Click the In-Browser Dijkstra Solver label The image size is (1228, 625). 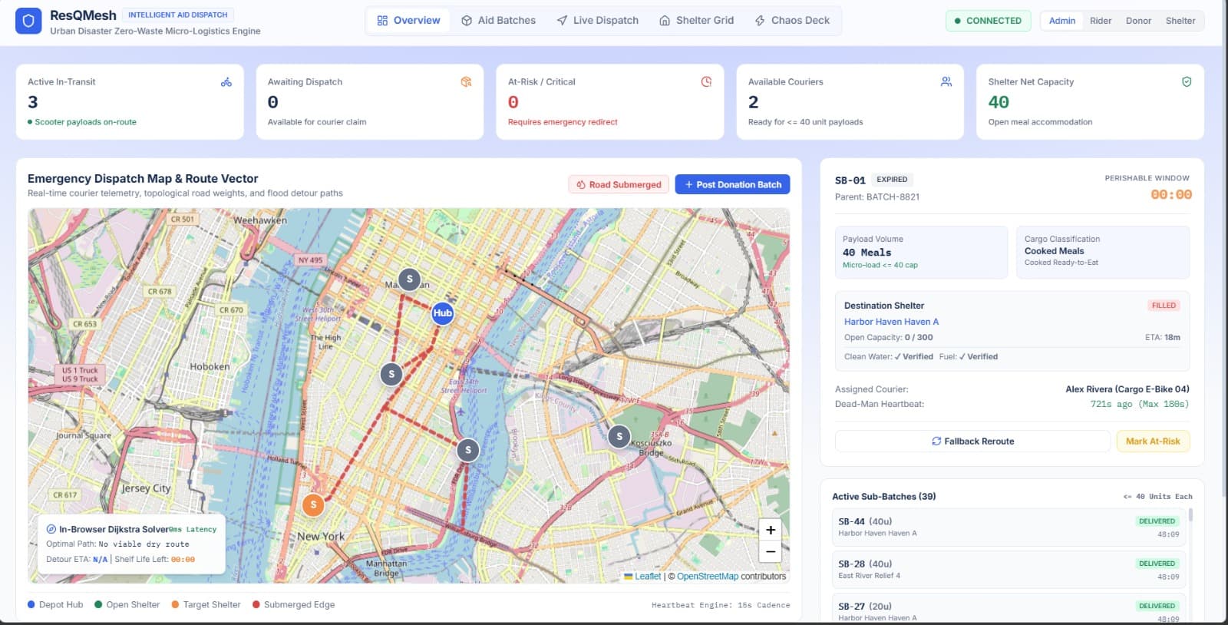(x=114, y=529)
